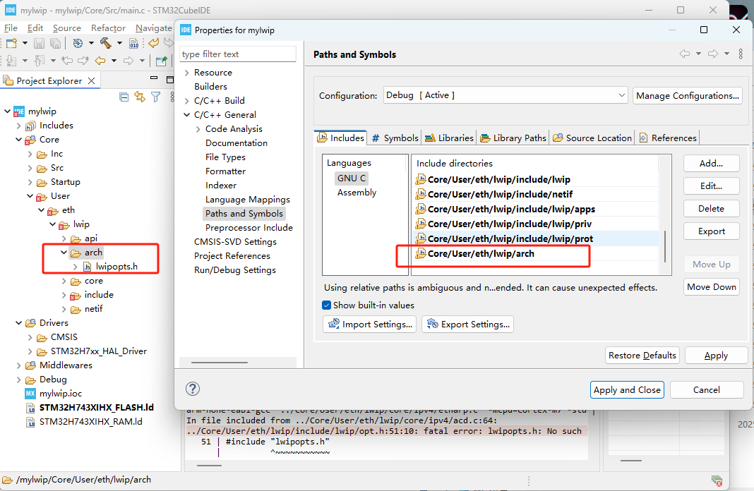754x491 pixels.
Task: Click the help question mark icon
Action: [x=192, y=389]
